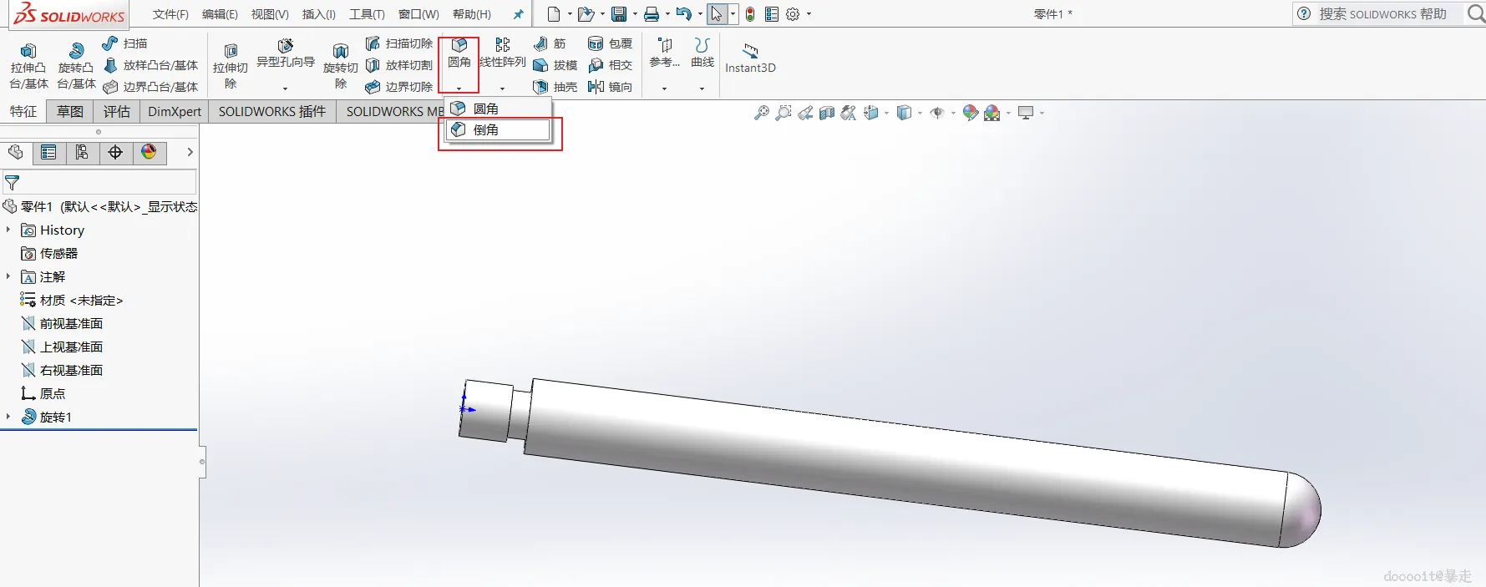
Task: Open the 编辑(E) menu
Action: 220,14
